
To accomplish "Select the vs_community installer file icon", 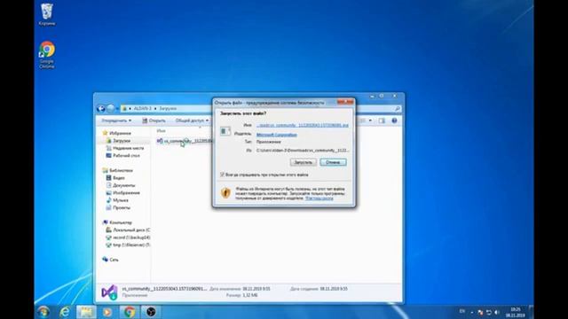I will 160,141.
